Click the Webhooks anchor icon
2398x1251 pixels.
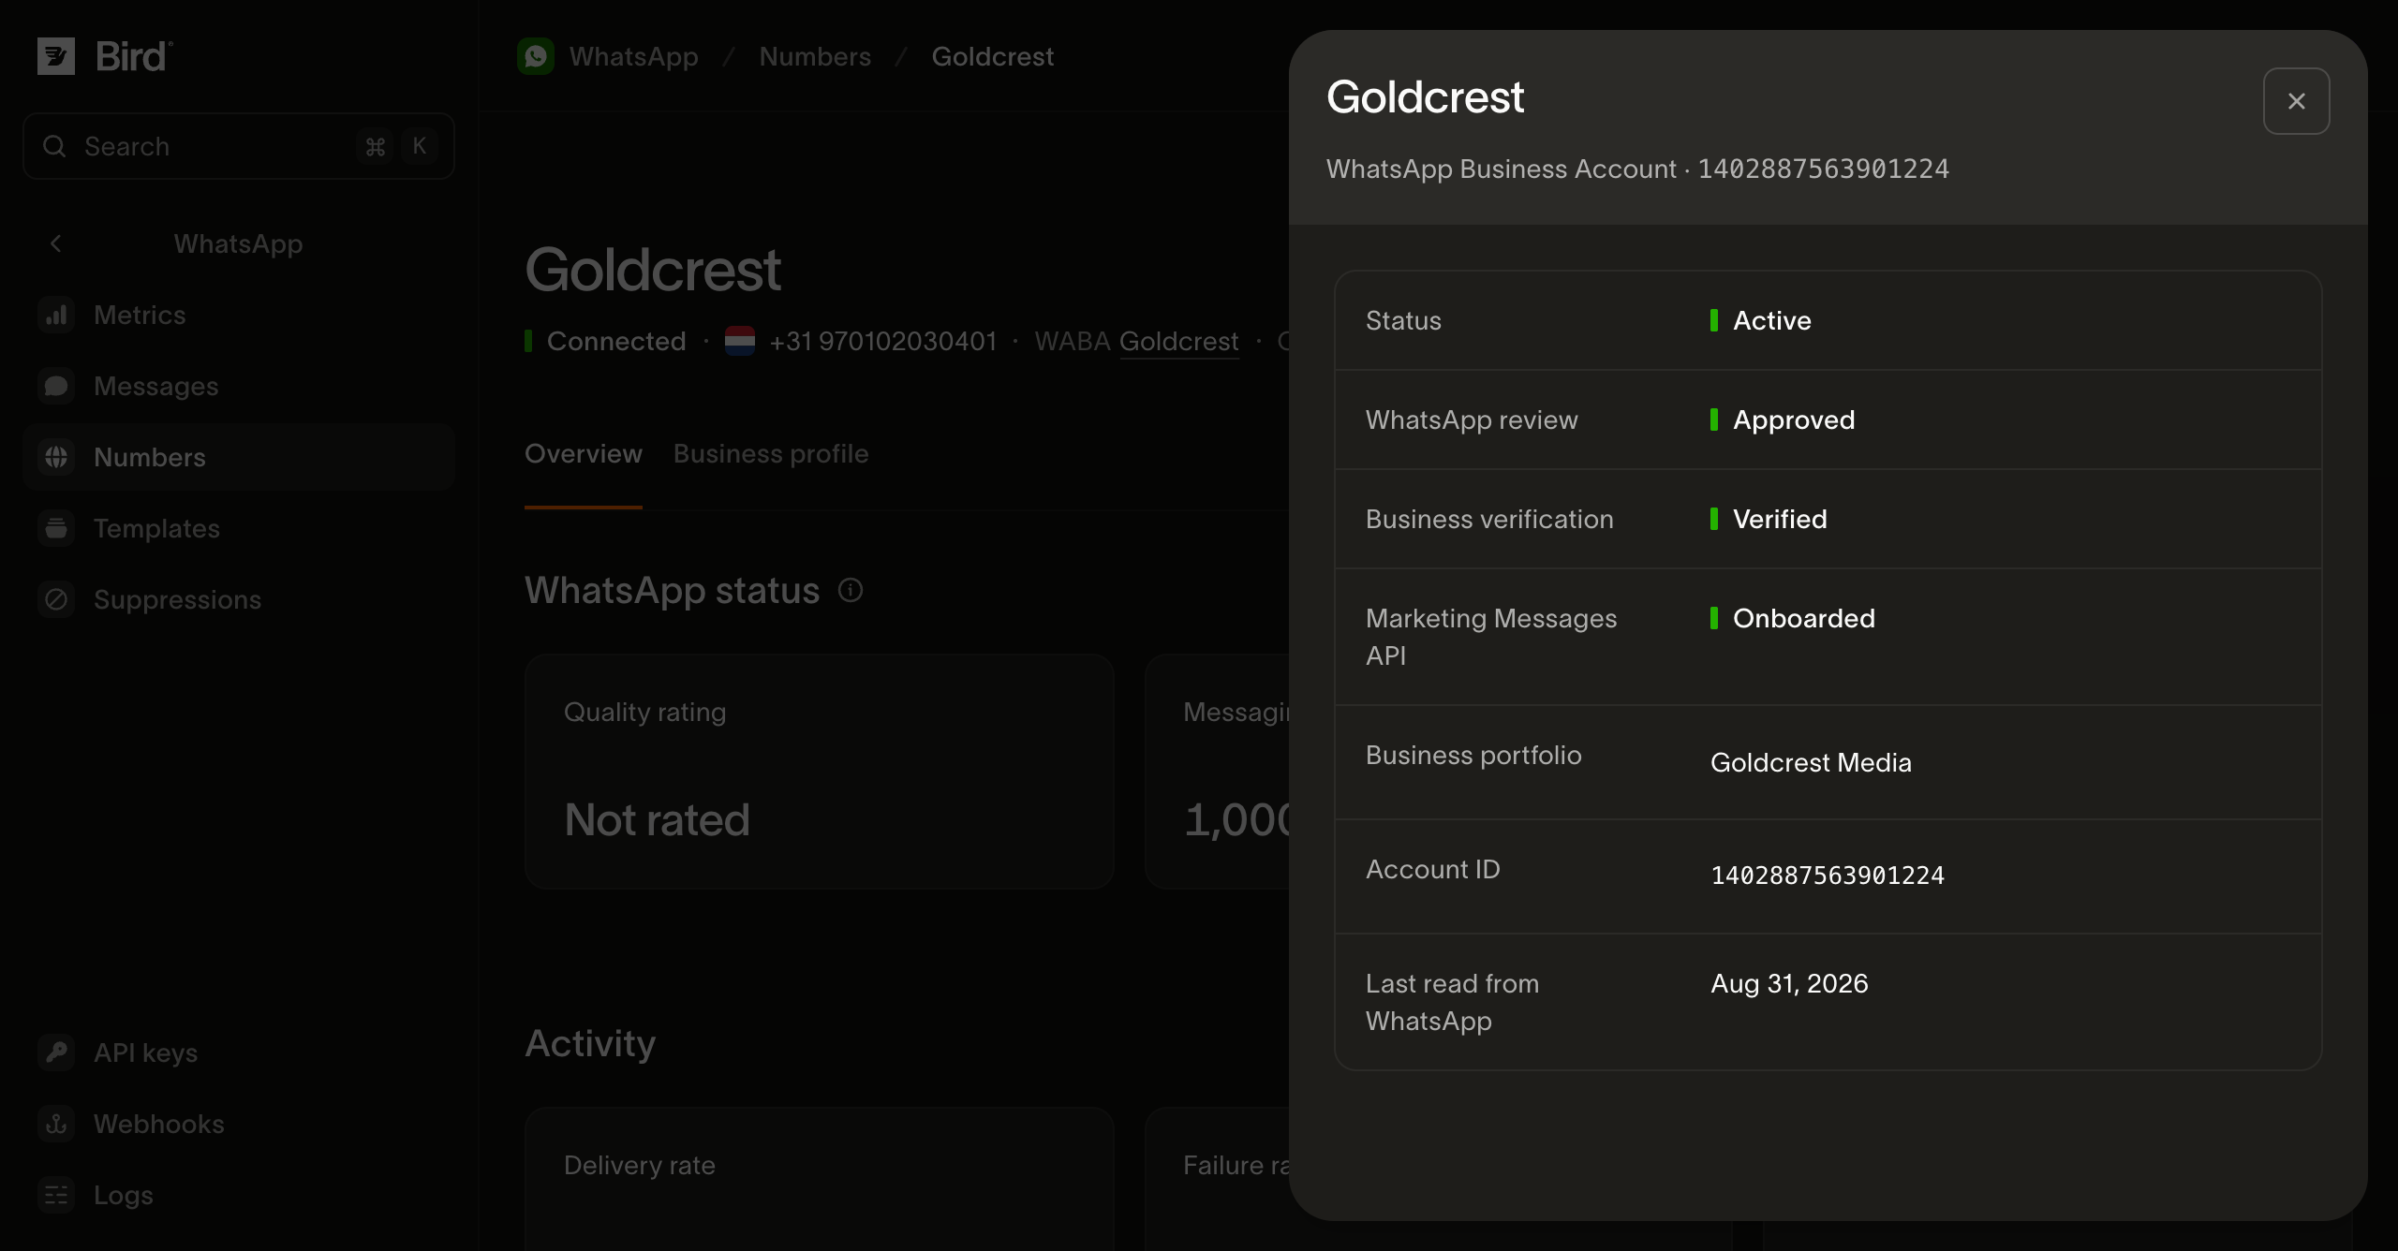pyautogui.click(x=56, y=1124)
